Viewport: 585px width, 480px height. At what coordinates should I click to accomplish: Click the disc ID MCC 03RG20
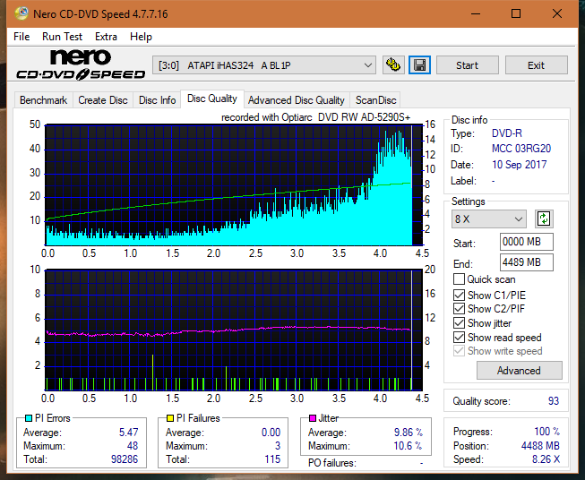[521, 149]
